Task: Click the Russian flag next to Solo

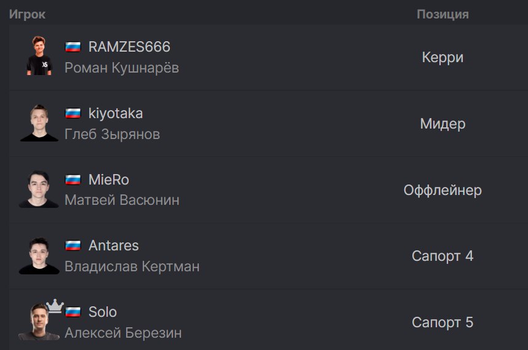Action: click(73, 312)
